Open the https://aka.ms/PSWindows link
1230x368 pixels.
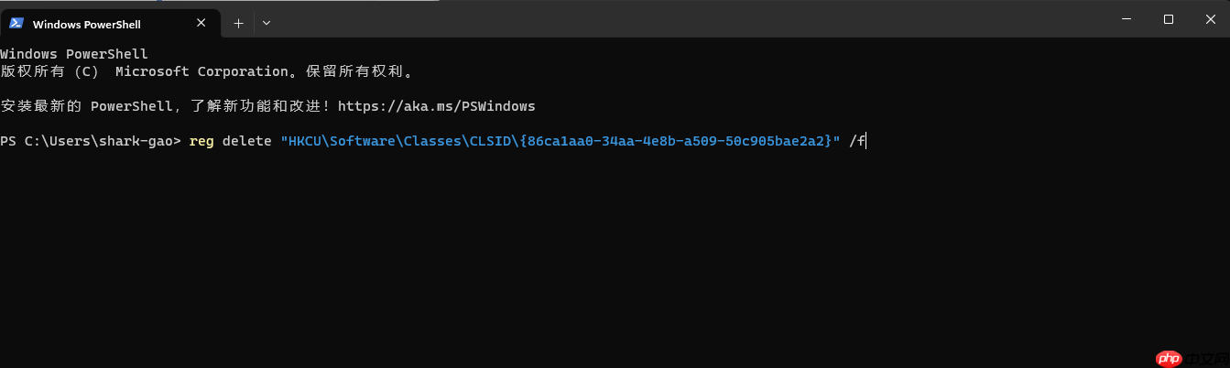click(x=437, y=106)
